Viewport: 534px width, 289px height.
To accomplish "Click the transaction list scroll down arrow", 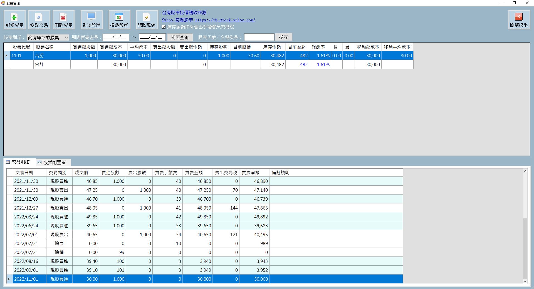I will [525, 281].
